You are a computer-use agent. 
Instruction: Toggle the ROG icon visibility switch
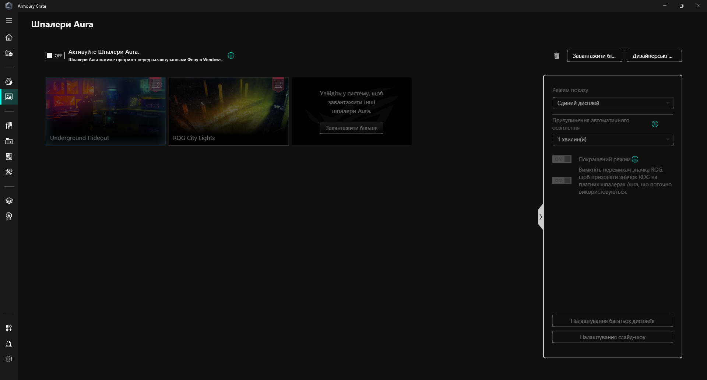[x=562, y=180]
